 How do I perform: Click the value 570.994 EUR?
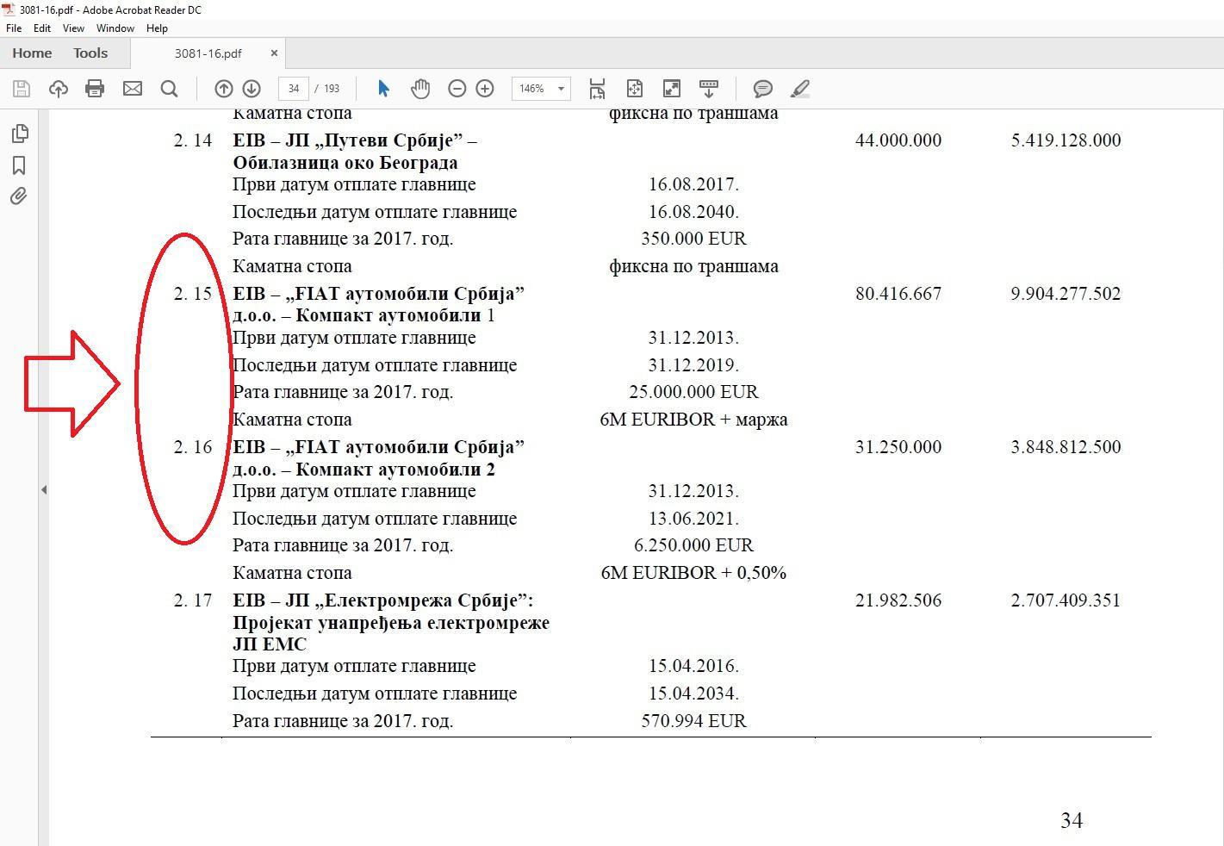pos(693,721)
